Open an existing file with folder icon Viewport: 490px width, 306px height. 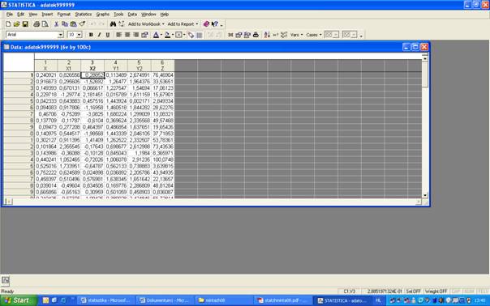(x=17, y=24)
